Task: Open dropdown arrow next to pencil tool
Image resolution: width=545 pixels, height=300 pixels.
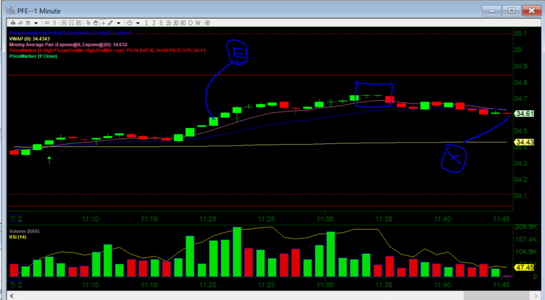Action: click(x=118, y=23)
